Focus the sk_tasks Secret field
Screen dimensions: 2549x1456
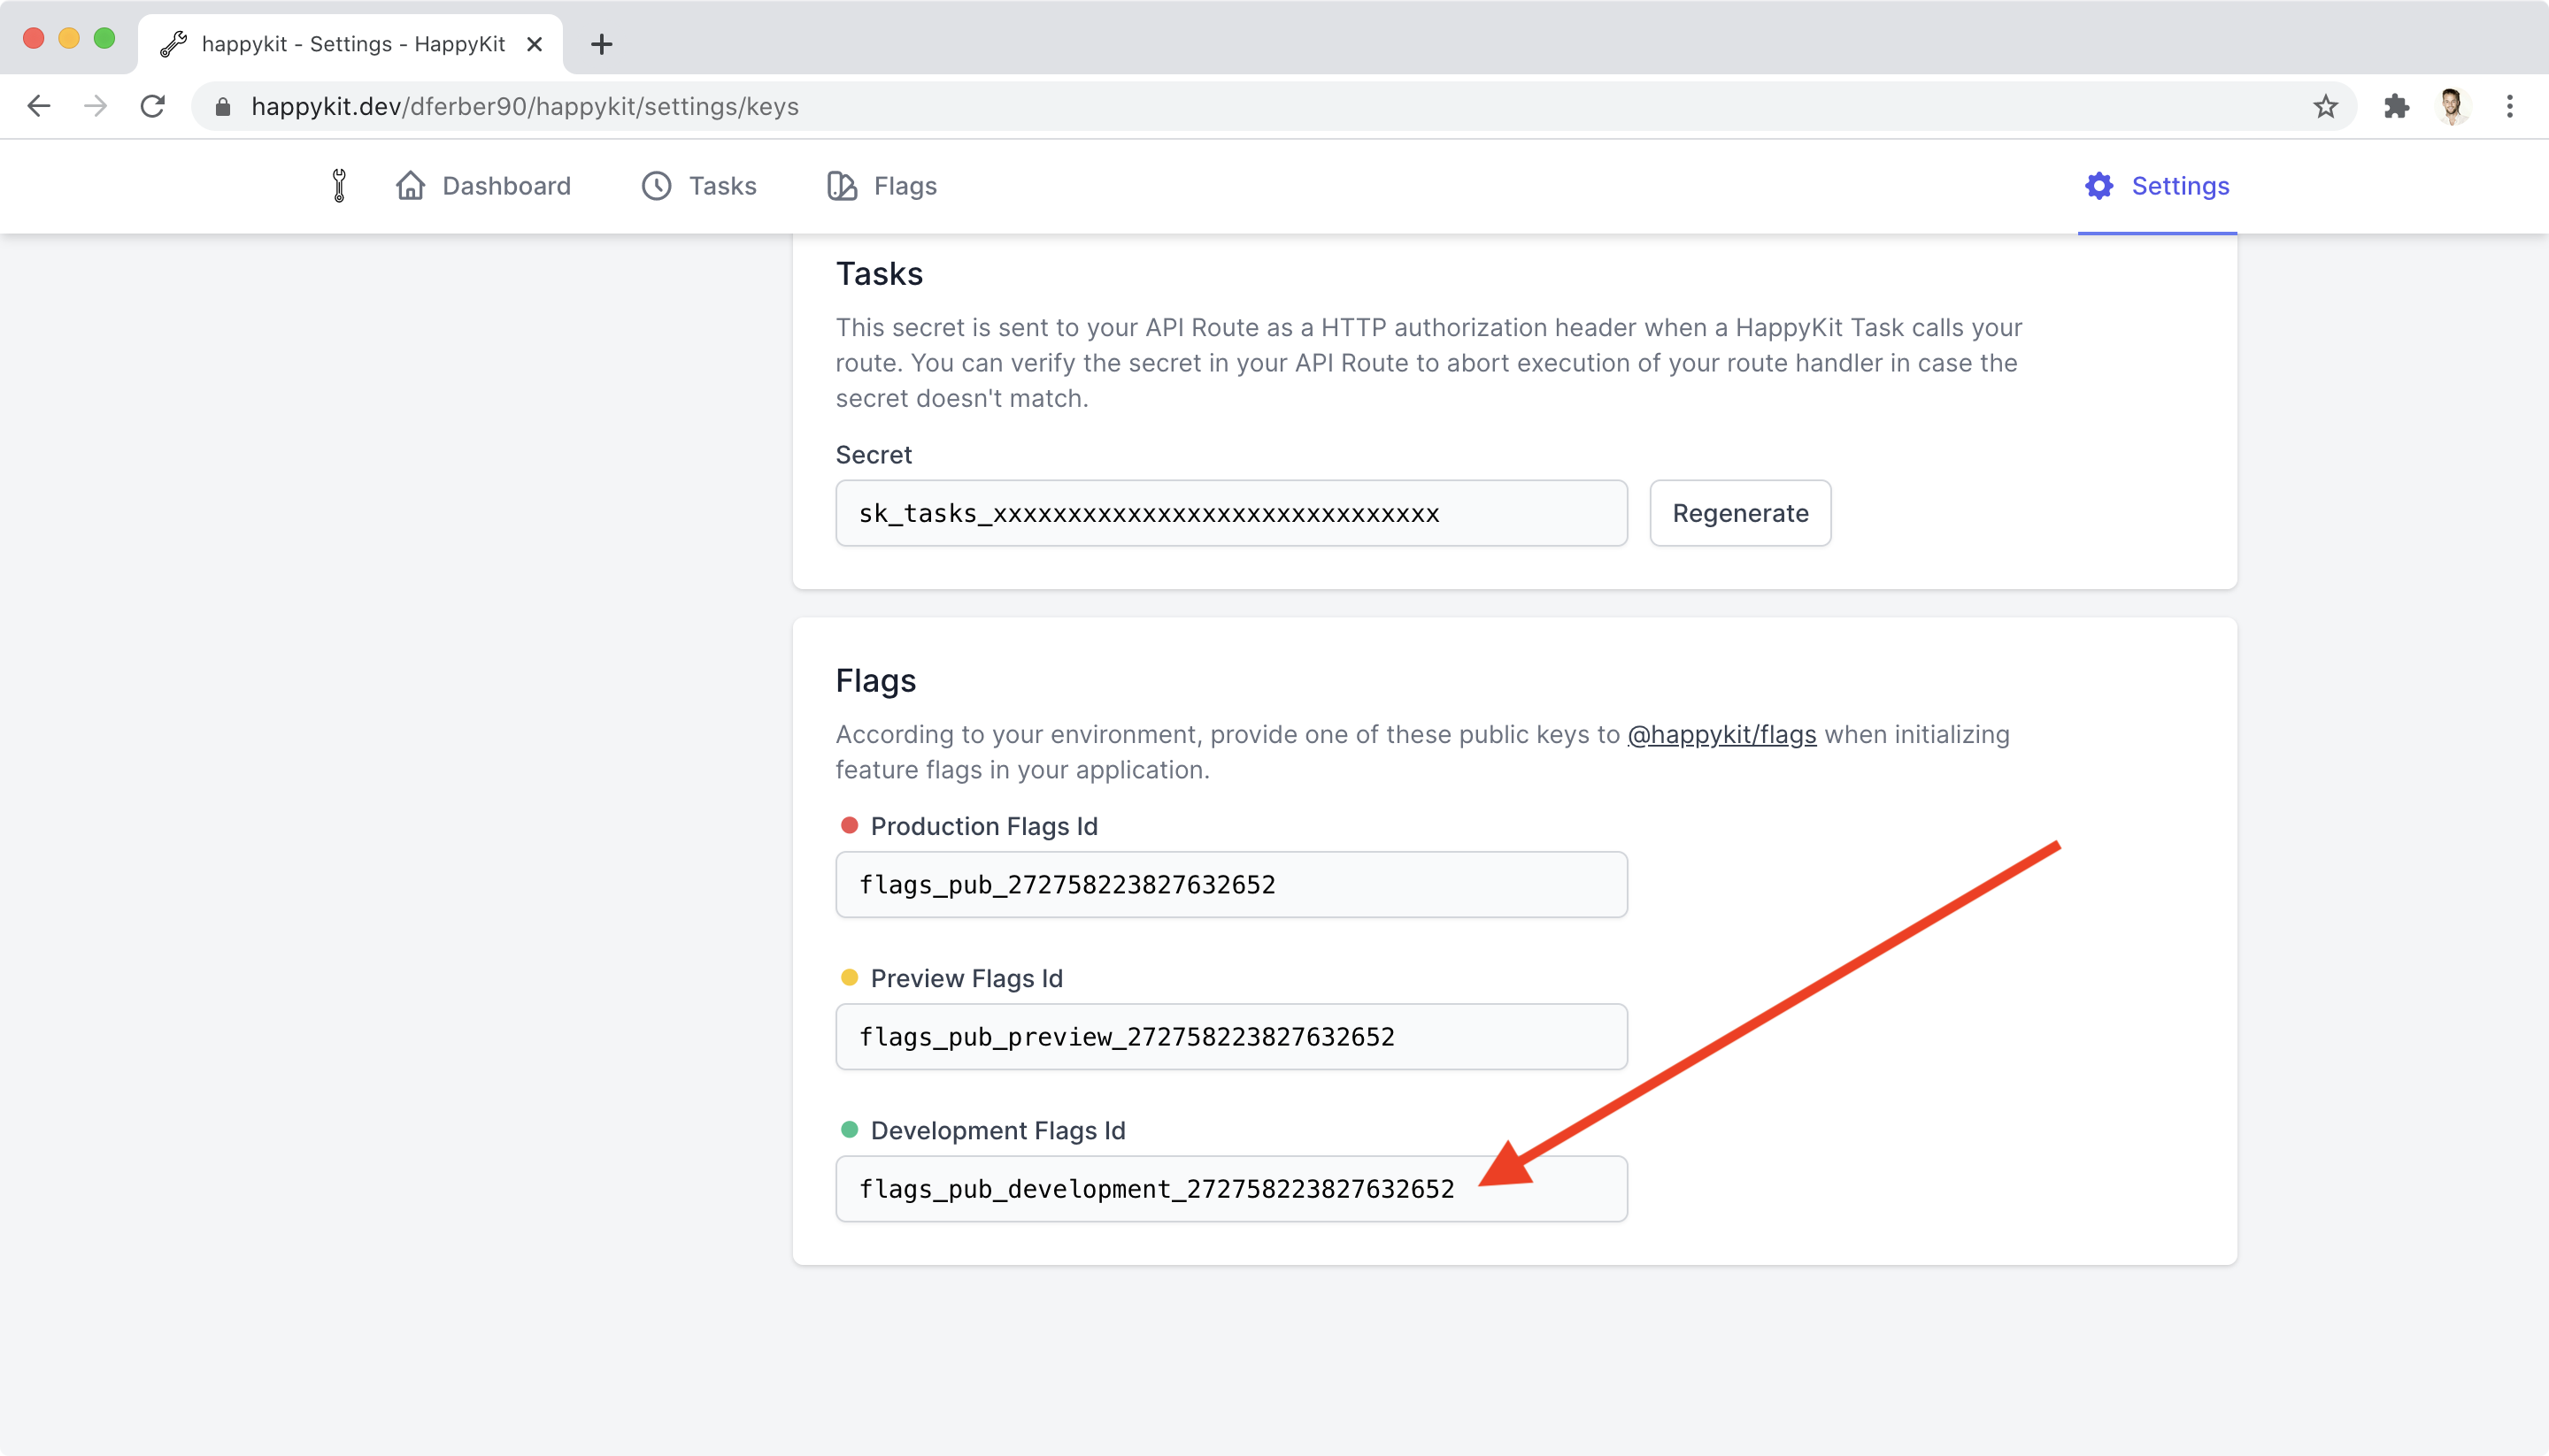(1231, 513)
